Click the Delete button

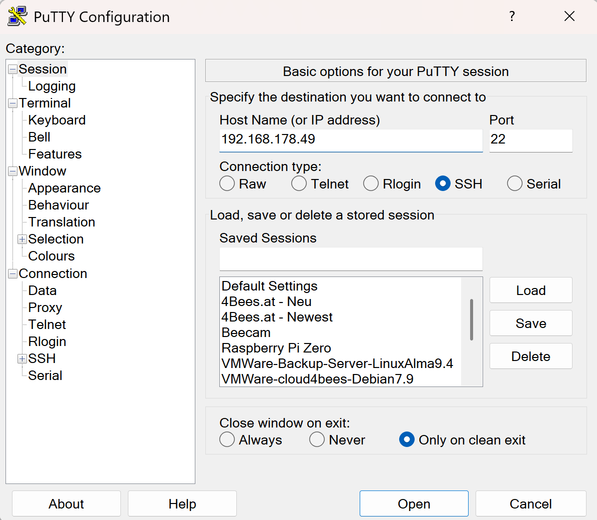point(531,356)
